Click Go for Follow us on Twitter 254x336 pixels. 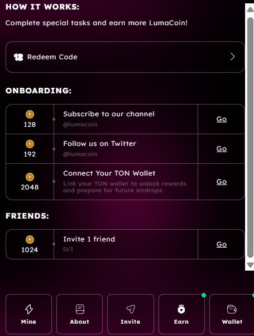pyautogui.click(x=222, y=149)
